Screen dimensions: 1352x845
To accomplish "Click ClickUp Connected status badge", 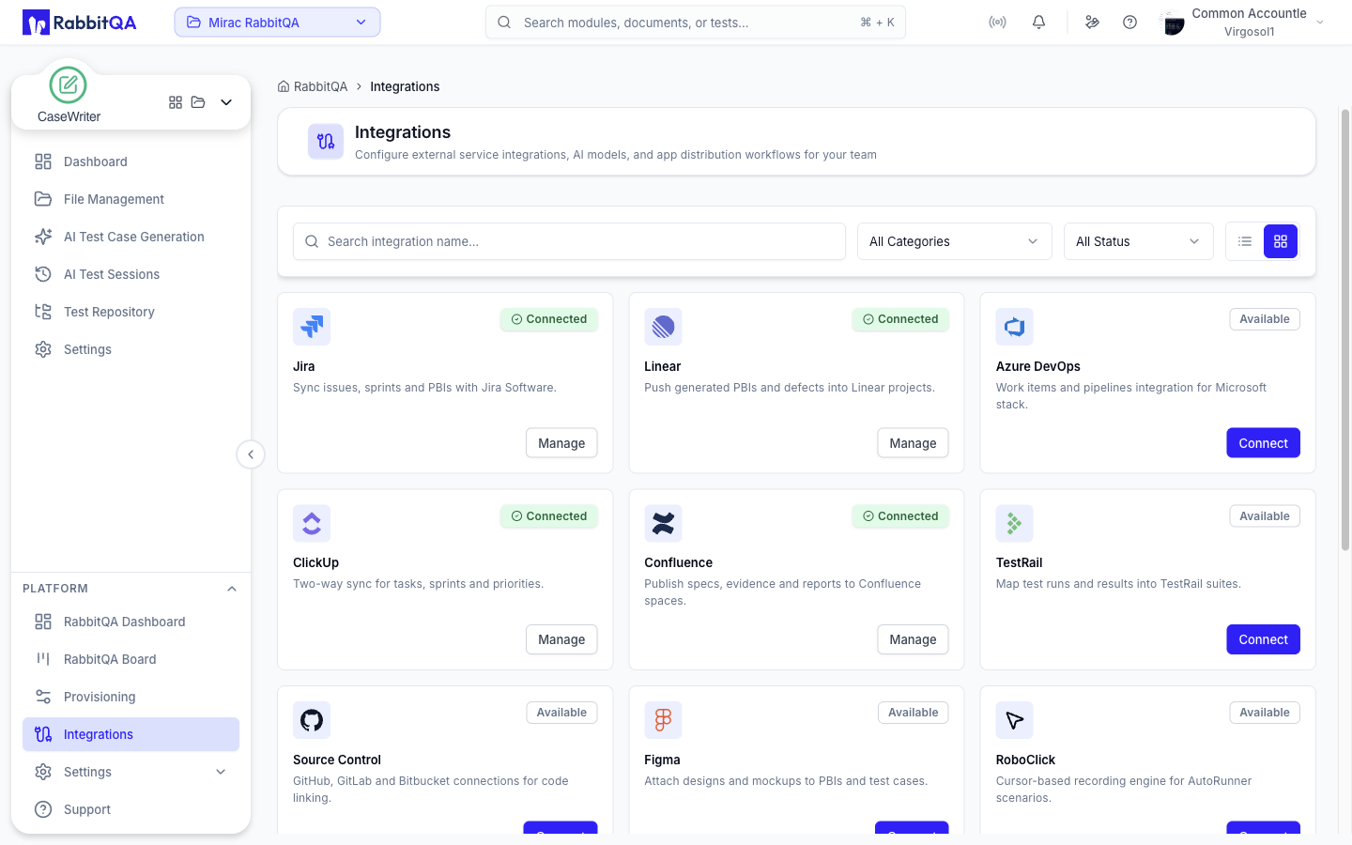I will coord(549,516).
